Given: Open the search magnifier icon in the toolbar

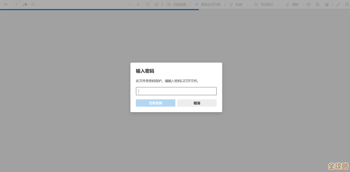Looking at the screenshot, I should pos(33,5).
